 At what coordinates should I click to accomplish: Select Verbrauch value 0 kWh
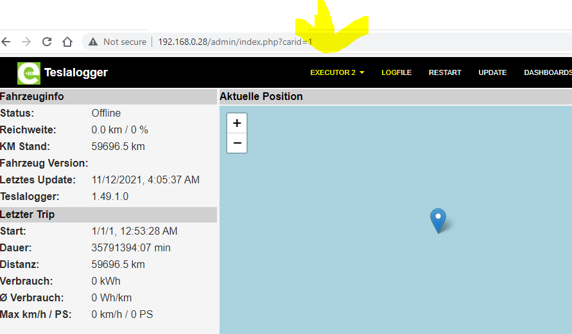coord(106,281)
